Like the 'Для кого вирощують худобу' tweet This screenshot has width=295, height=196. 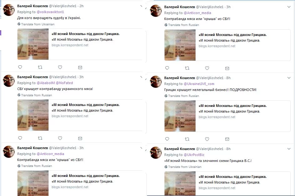pyautogui.click(x=60, y=67)
